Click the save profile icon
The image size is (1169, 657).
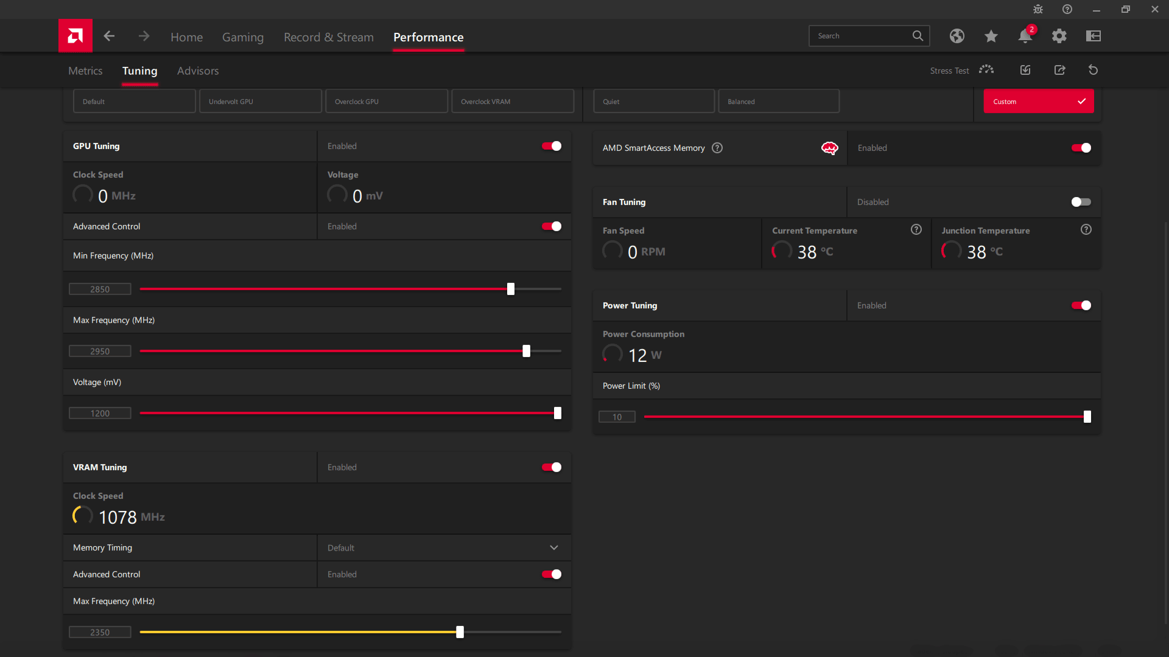point(1025,70)
